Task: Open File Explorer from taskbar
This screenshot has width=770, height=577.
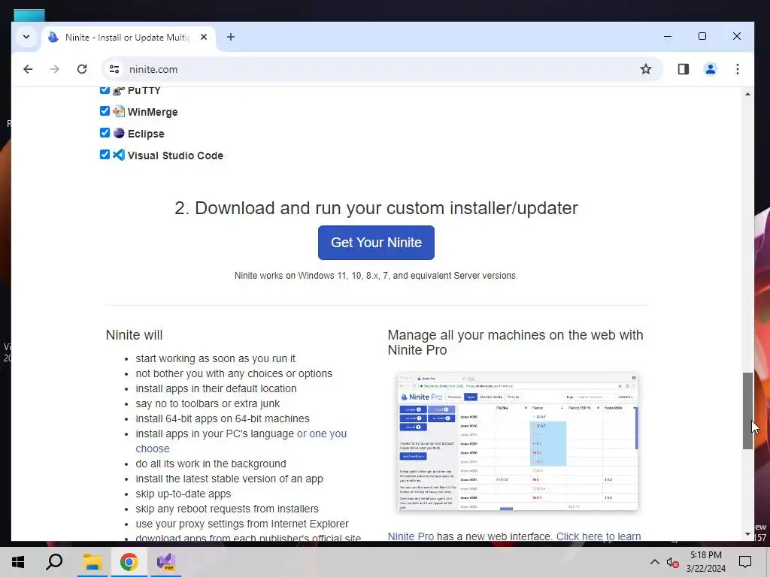Action: coord(92,562)
